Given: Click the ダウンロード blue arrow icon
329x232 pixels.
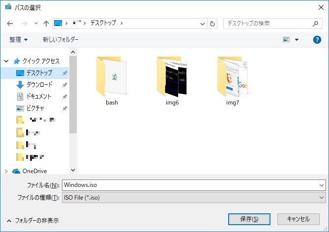Looking at the screenshot, I should pyautogui.click(x=20, y=85).
